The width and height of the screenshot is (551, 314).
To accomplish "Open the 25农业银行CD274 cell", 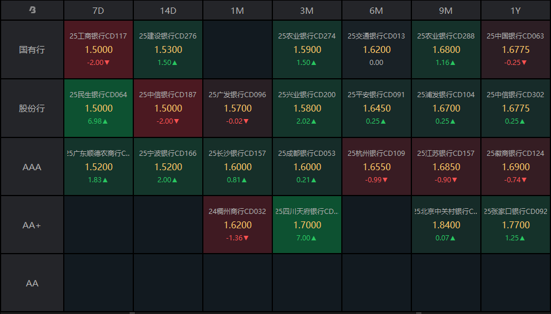I will tap(307, 49).
